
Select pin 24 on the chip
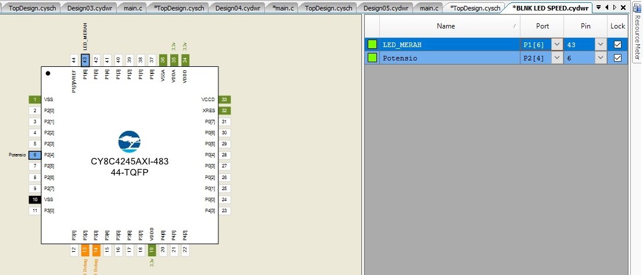point(224,199)
